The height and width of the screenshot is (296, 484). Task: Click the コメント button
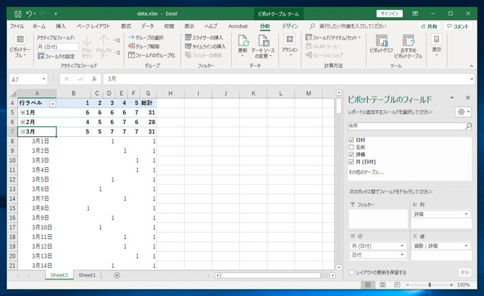click(458, 26)
